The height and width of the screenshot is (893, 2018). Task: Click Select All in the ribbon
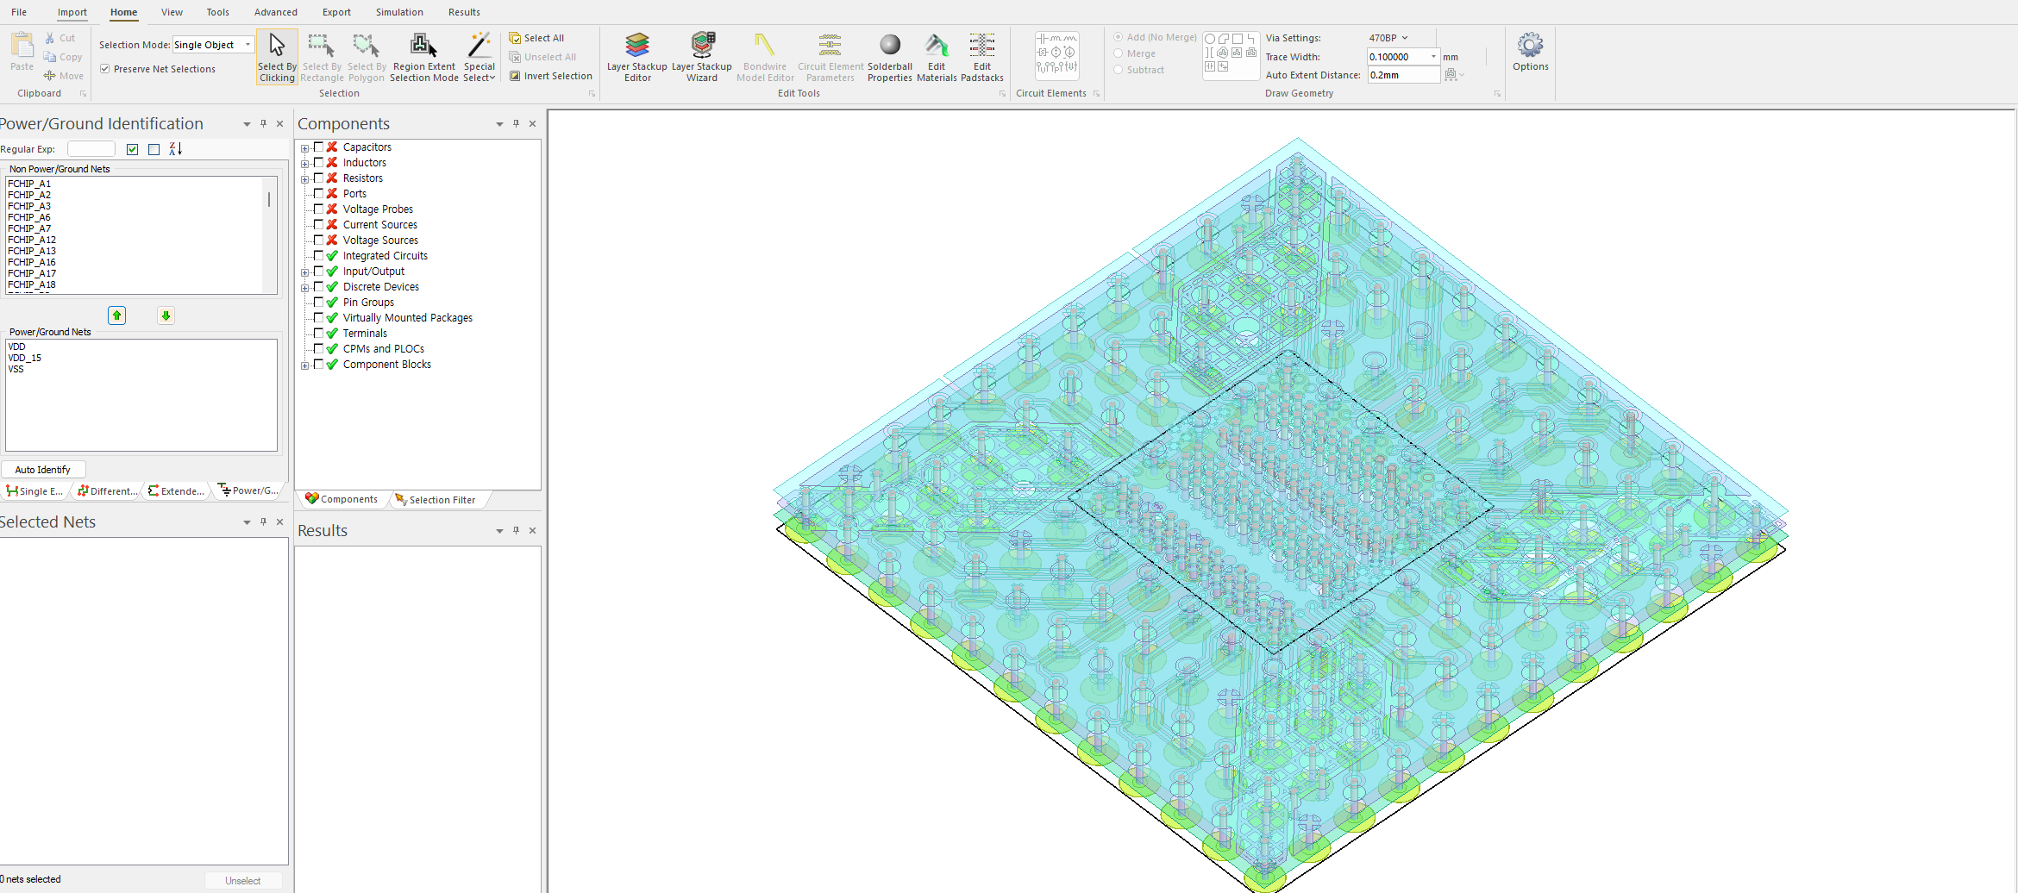(x=536, y=38)
